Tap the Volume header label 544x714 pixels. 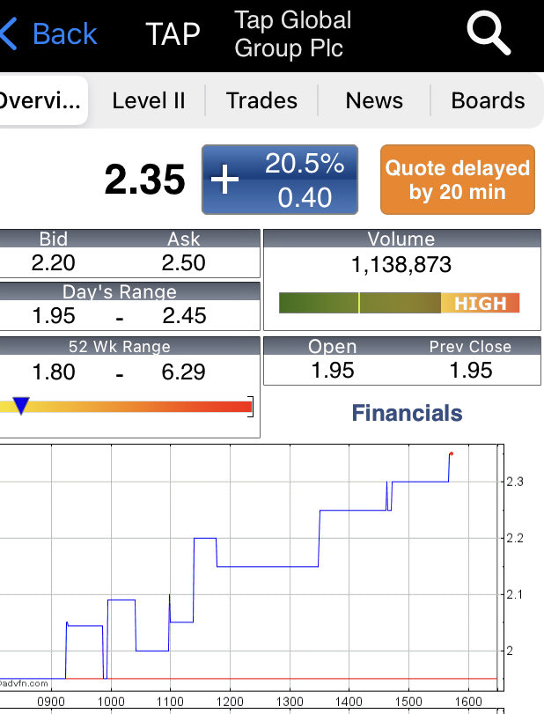(x=401, y=239)
